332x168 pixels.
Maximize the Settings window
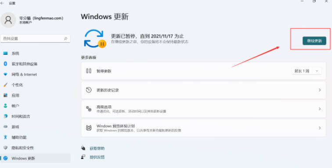point(314,1)
